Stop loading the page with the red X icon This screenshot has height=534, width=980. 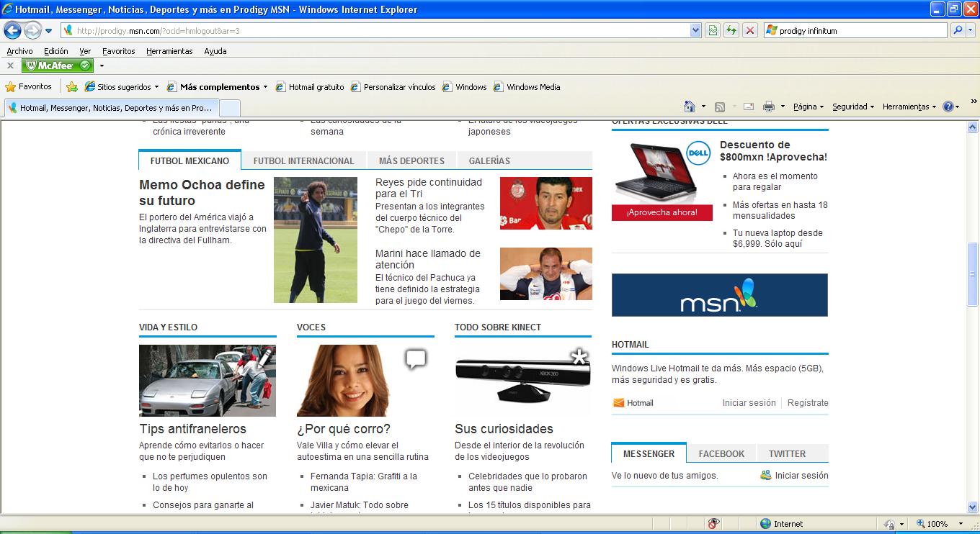[x=750, y=30]
